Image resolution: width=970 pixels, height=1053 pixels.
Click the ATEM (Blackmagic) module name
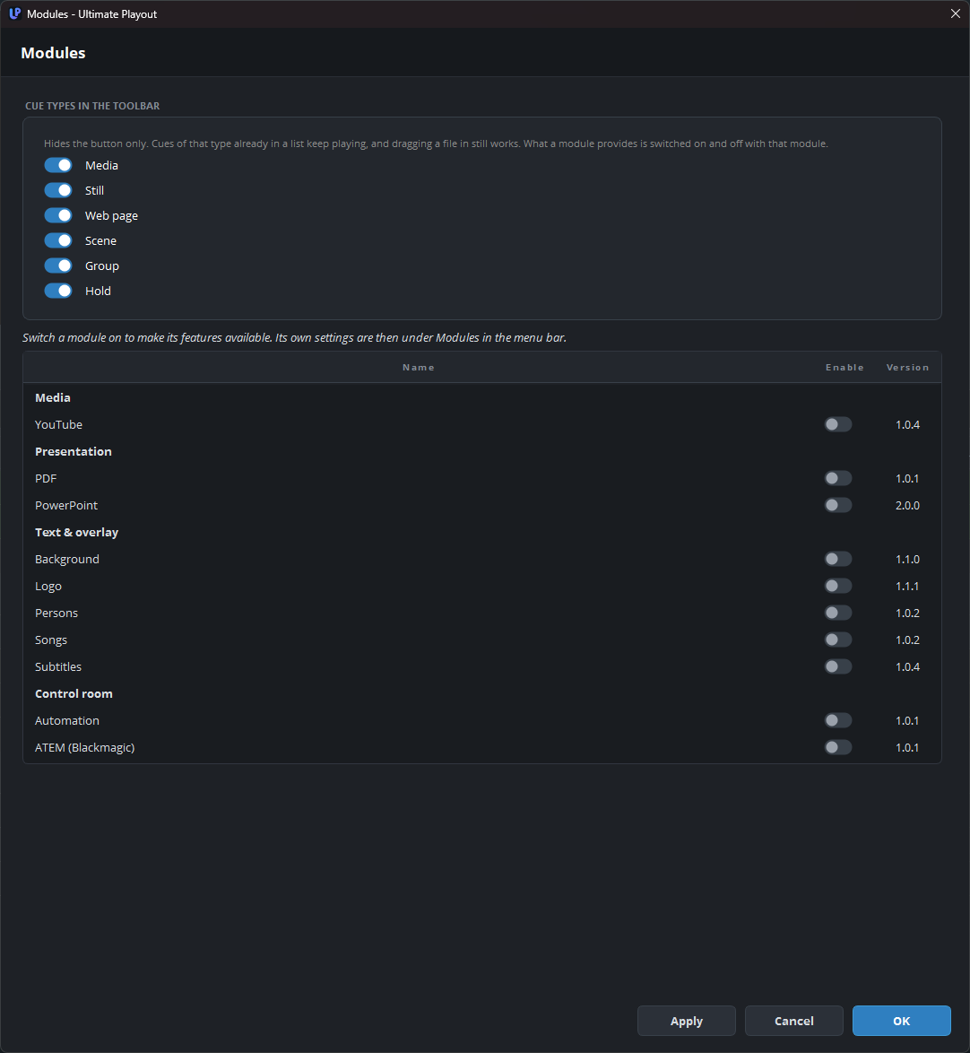pyautogui.click(x=84, y=747)
